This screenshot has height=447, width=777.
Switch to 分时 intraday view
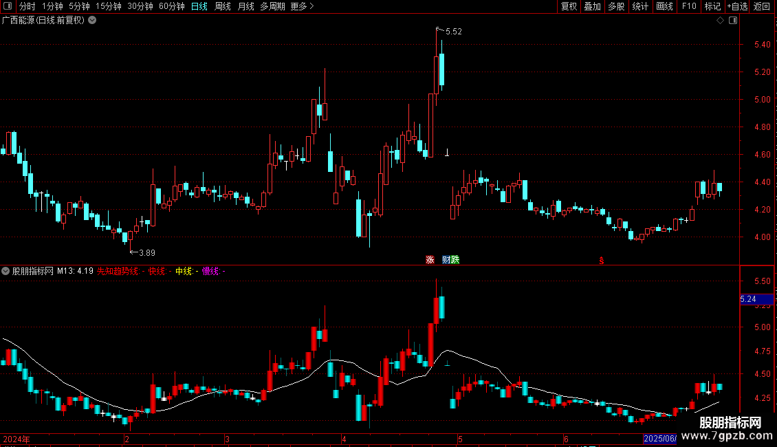coord(28,6)
